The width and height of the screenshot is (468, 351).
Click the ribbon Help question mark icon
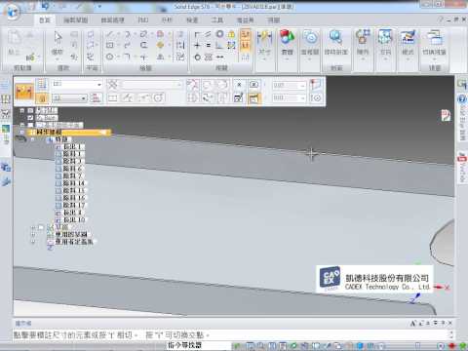pos(441,19)
